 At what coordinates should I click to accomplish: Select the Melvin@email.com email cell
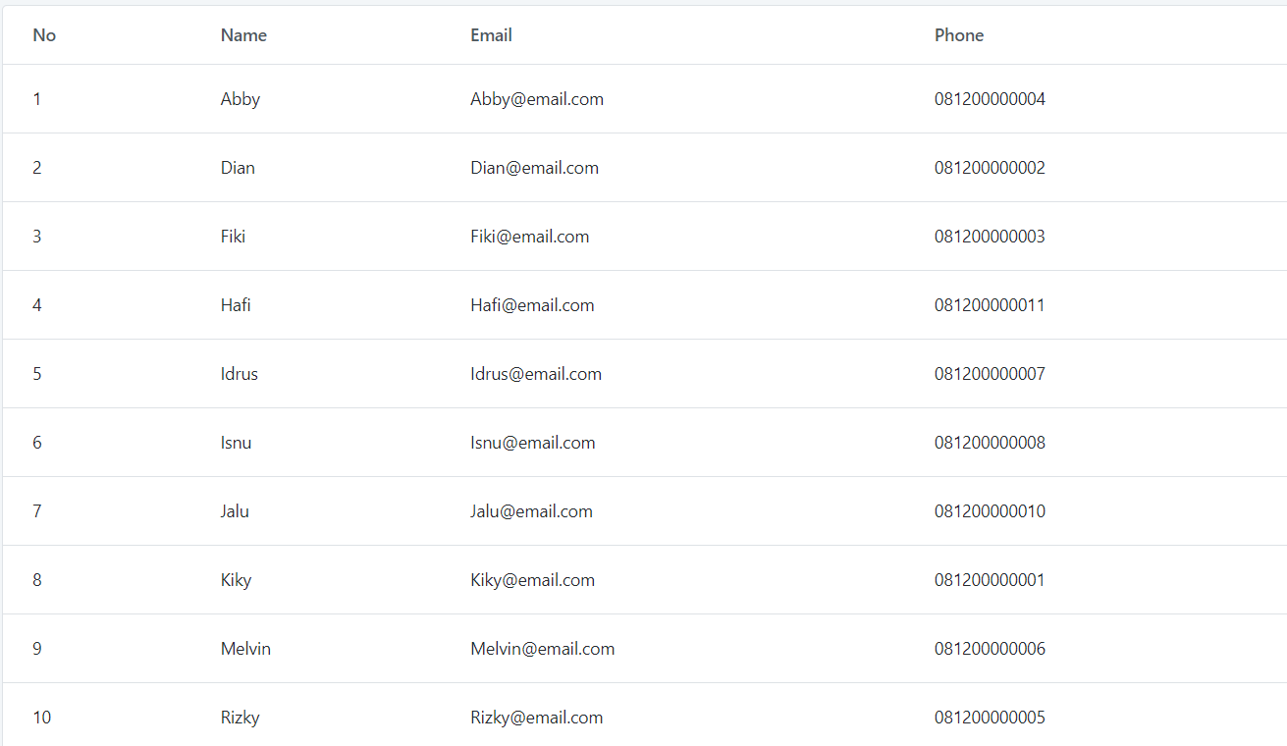542,649
